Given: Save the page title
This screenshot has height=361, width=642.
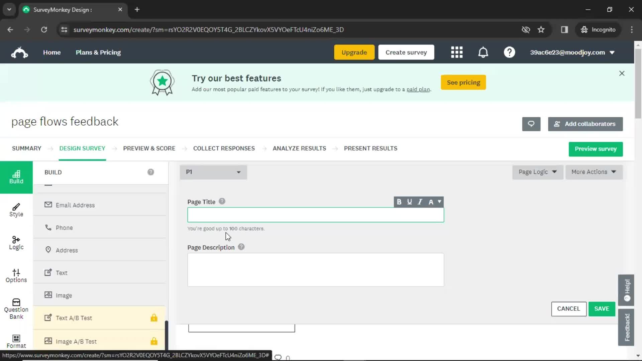Looking at the screenshot, I should [x=602, y=309].
